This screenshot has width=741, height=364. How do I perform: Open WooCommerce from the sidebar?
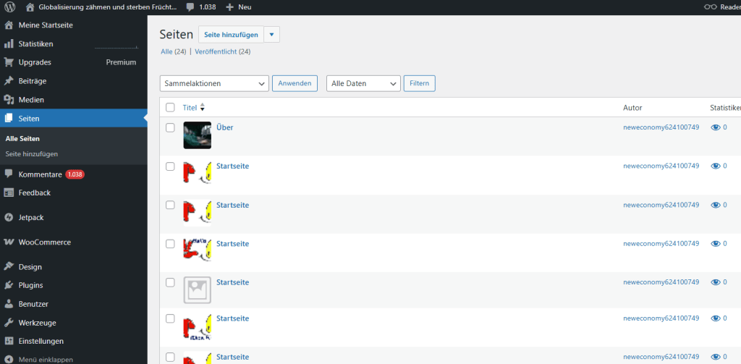coord(43,242)
